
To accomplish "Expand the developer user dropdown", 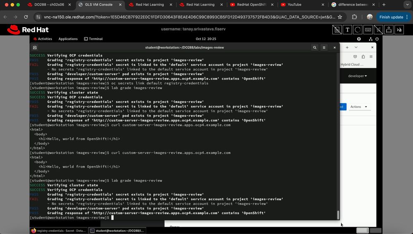I will 357,76.
